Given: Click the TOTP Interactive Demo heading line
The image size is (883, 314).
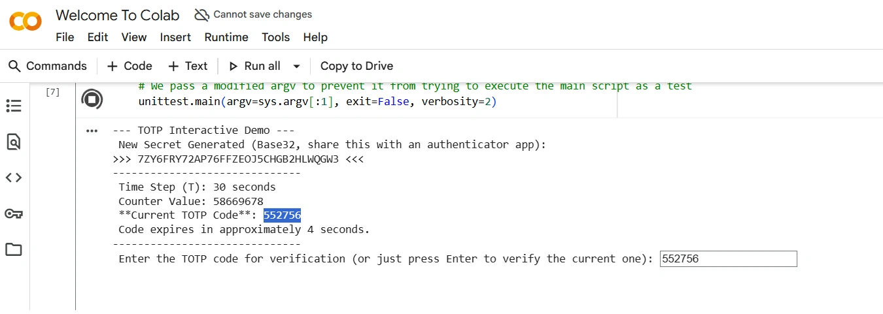Looking at the screenshot, I should [203, 131].
